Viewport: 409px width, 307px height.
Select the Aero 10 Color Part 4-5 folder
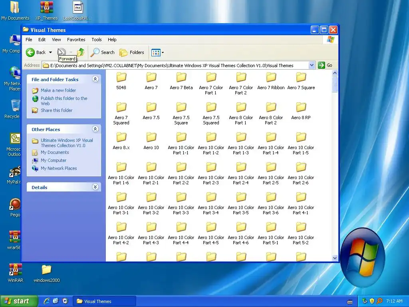(211, 233)
